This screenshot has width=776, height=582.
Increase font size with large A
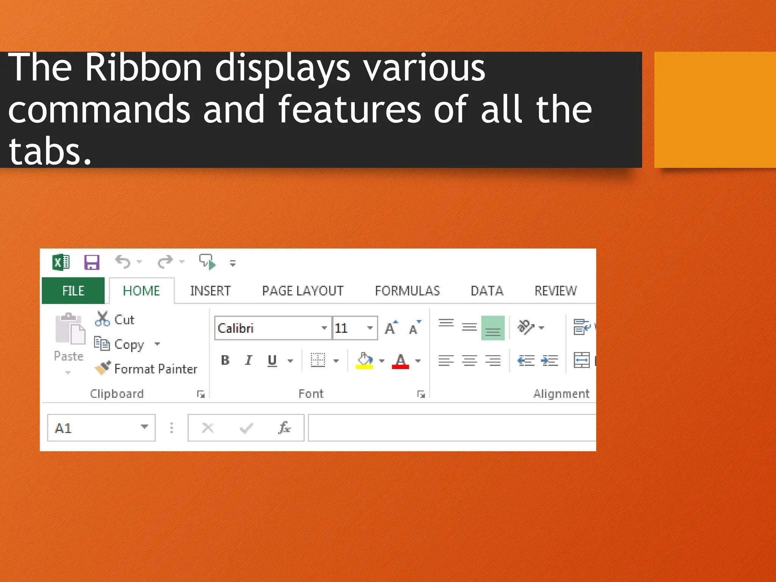[391, 328]
